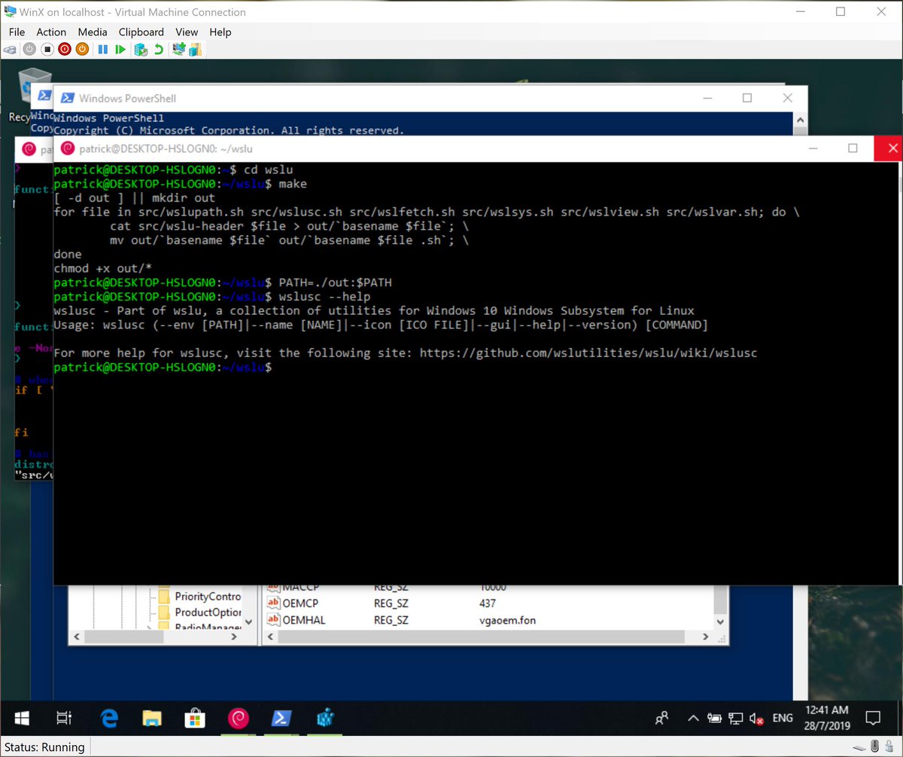
Task: Switch to PowerShell on the taskbar
Action: pyautogui.click(x=281, y=718)
